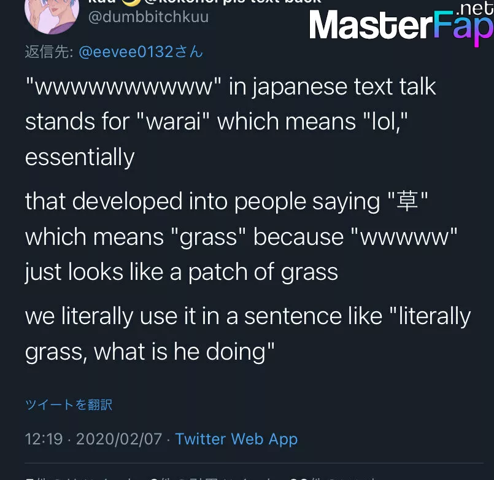This screenshot has width=494, height=480.
Task: Click the cropped display name above the handle
Action: coord(205,2)
